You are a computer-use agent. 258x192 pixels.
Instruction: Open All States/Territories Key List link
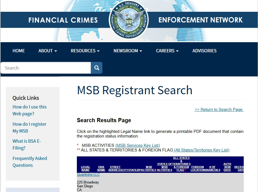click(202, 150)
